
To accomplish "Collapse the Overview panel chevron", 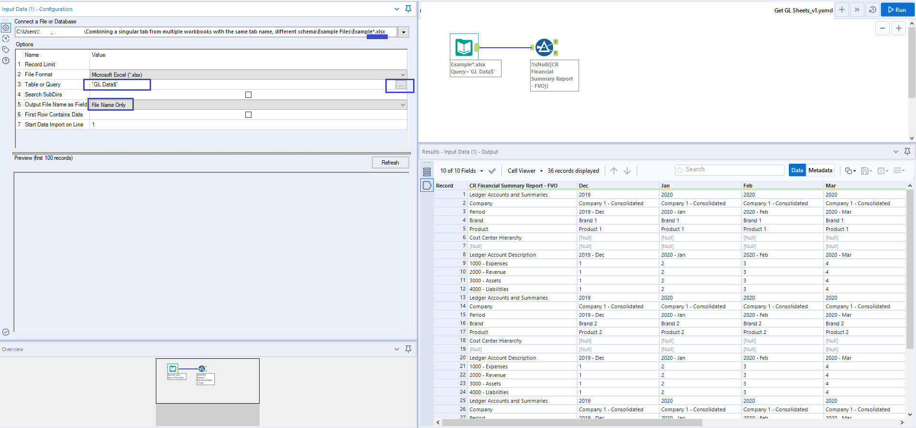I will 397,349.
